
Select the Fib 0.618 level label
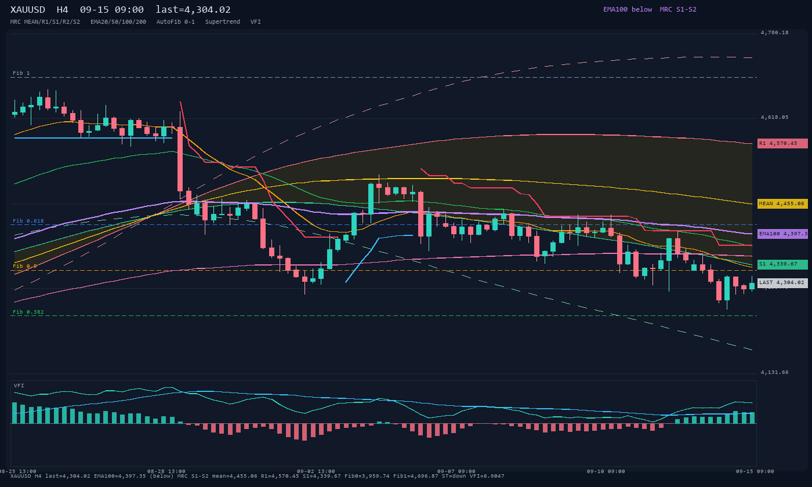(x=28, y=221)
